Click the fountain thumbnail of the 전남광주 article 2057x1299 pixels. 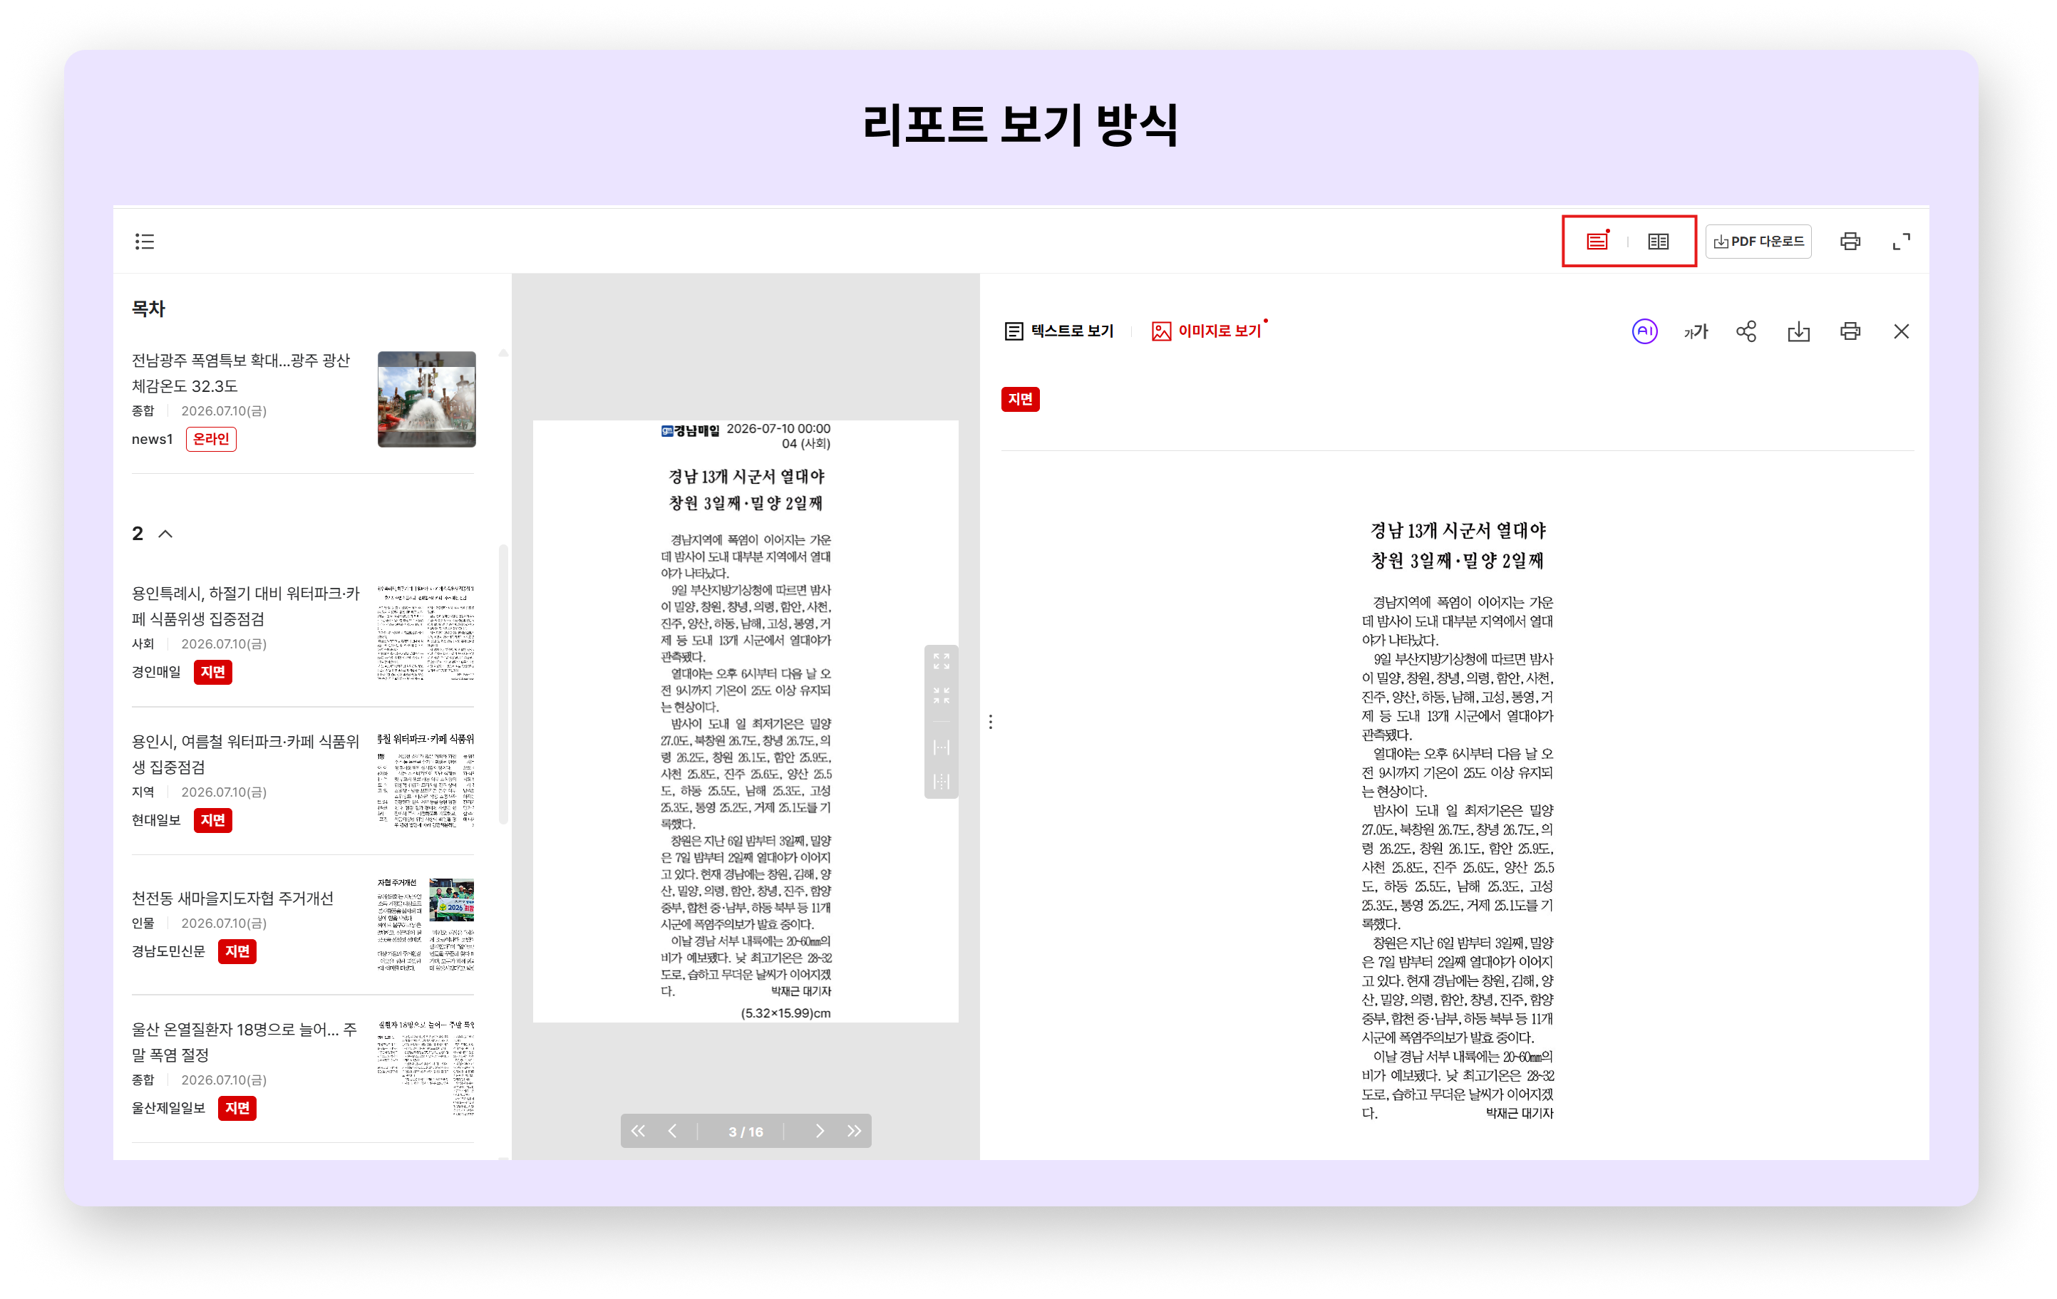(426, 399)
